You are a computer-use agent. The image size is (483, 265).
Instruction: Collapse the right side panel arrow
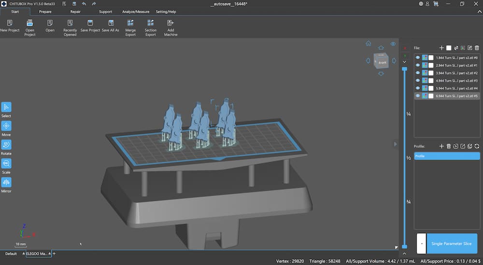pyautogui.click(x=396, y=144)
